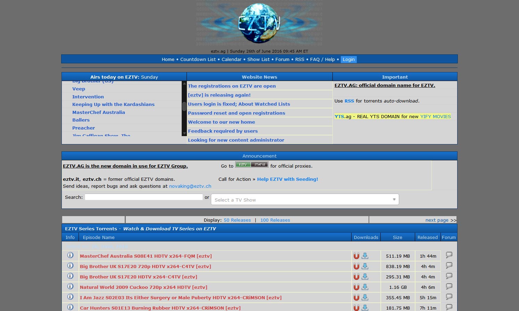
Task: Open YTS.ag domain link
Action: click(343, 117)
